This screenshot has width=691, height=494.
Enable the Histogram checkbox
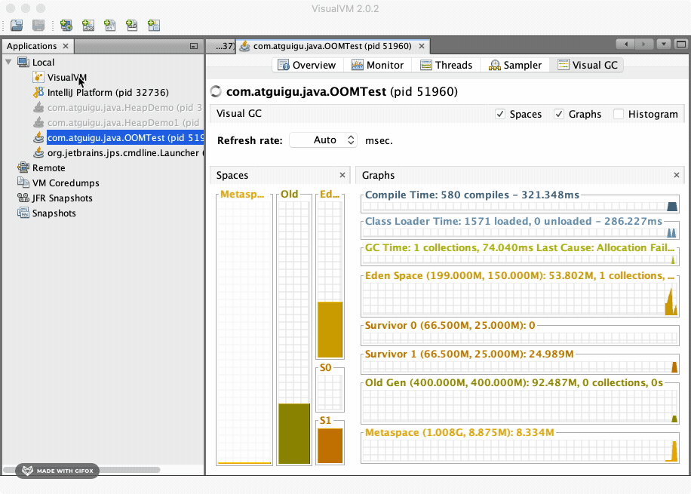619,115
